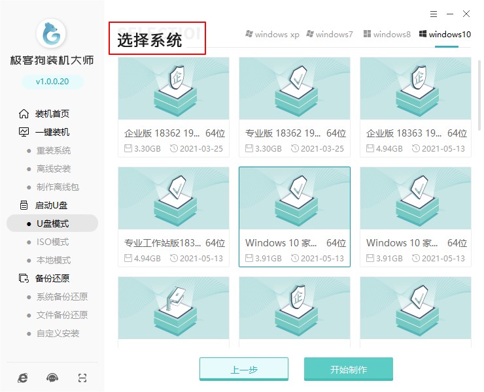The width and height of the screenshot is (484, 392).
Task: Click the backup icon beside 备份还原
Action: coord(24,278)
